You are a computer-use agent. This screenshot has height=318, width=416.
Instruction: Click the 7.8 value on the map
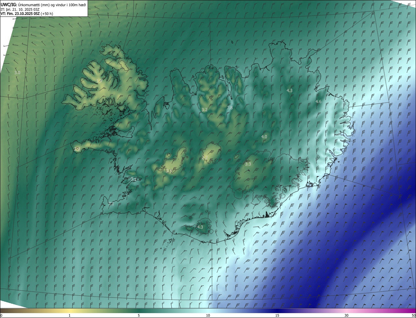[230, 108]
